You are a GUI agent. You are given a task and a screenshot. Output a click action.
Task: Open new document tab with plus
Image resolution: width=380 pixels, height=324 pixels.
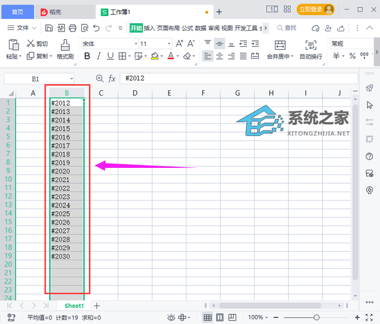[219, 12]
